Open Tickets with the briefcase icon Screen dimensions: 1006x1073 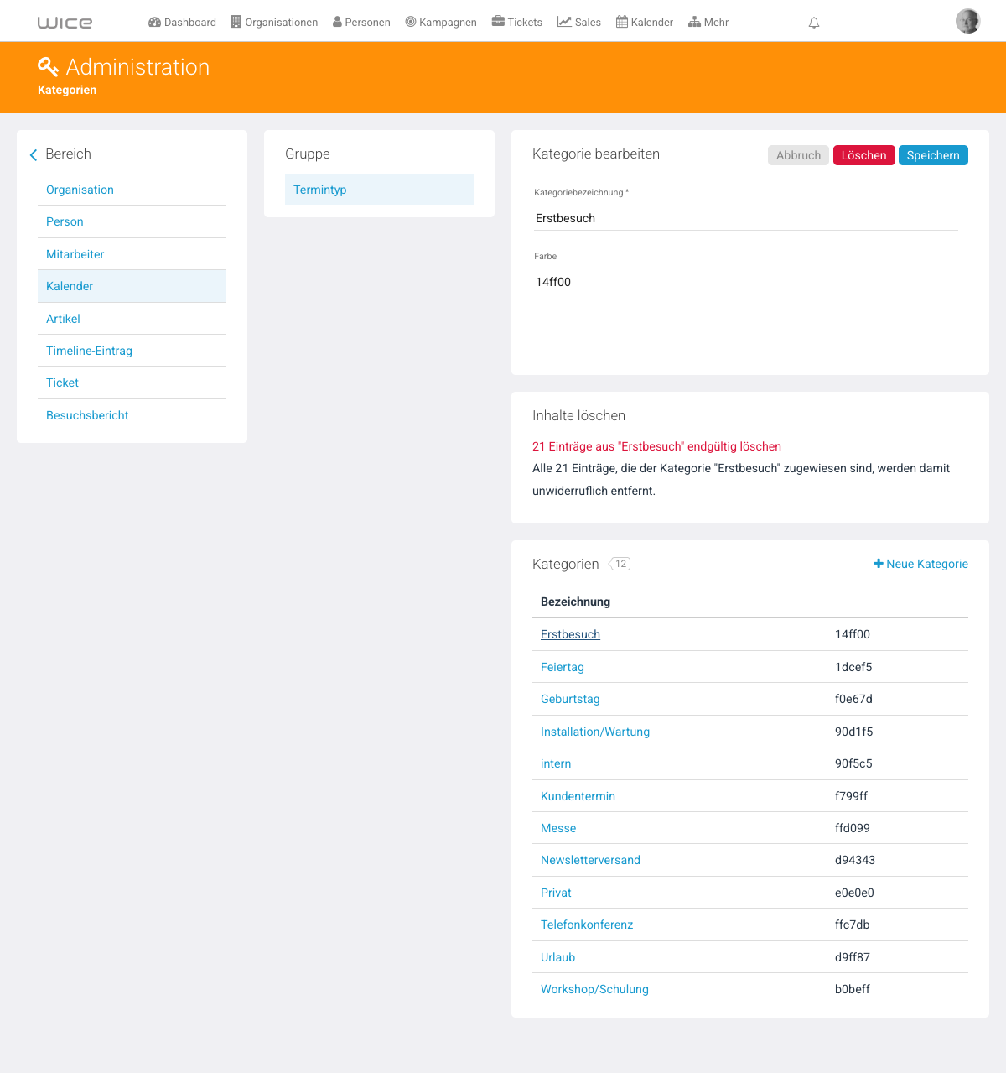[x=516, y=22]
